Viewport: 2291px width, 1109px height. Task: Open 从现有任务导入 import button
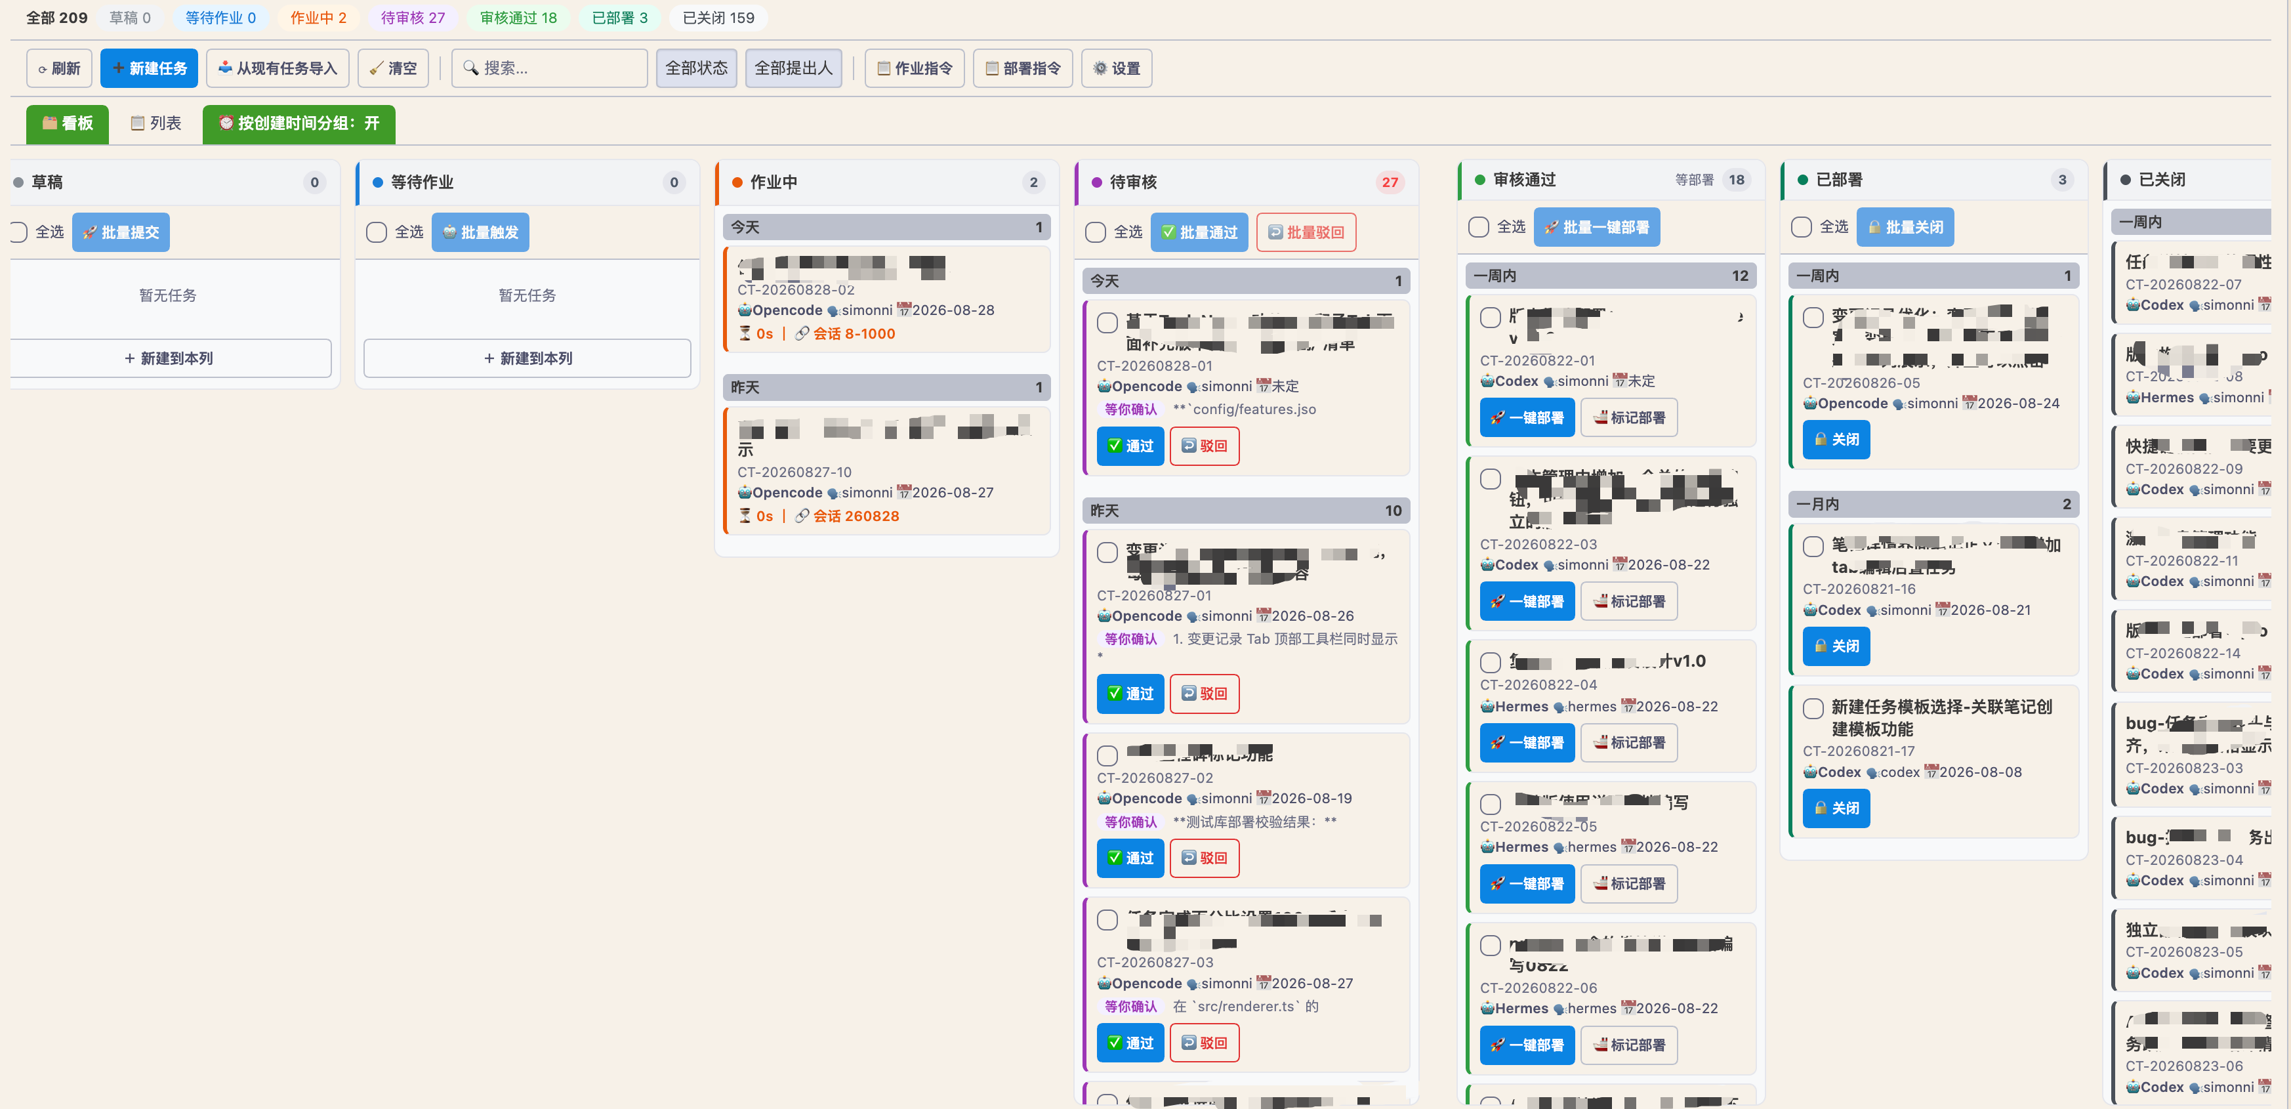pyautogui.click(x=278, y=68)
